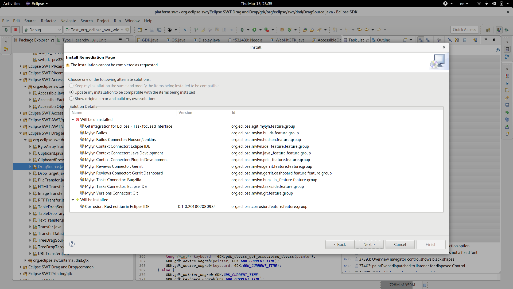513x289 pixels.
Task: Close the Install dialog with X
Action: click(x=444, y=47)
